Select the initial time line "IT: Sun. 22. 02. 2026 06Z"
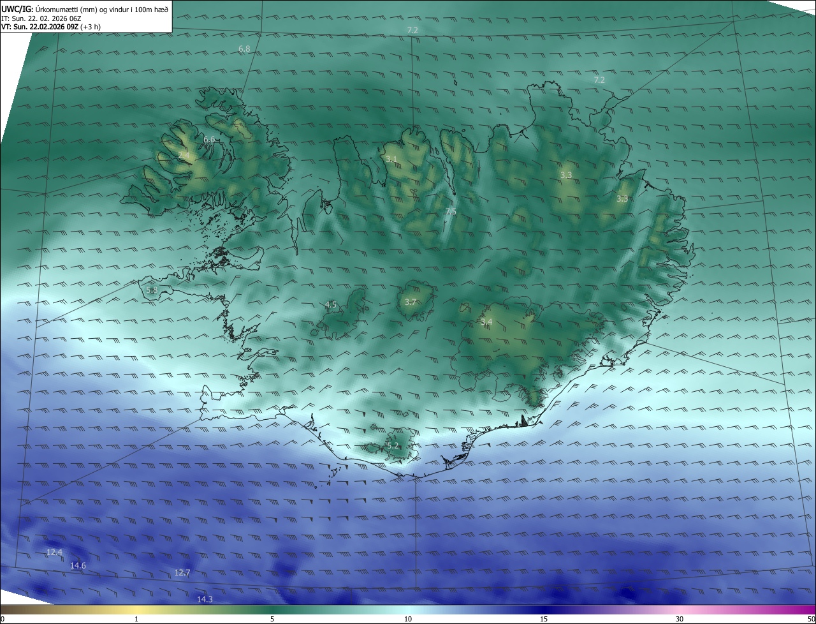The width and height of the screenshot is (816, 624). 41,18
